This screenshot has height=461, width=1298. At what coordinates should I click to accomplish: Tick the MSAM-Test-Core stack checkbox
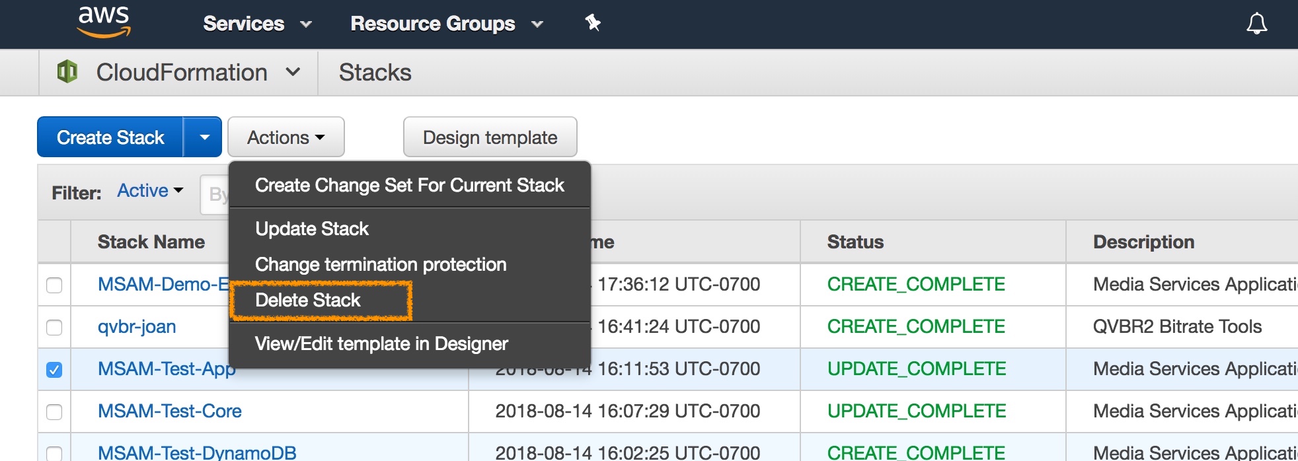point(54,412)
